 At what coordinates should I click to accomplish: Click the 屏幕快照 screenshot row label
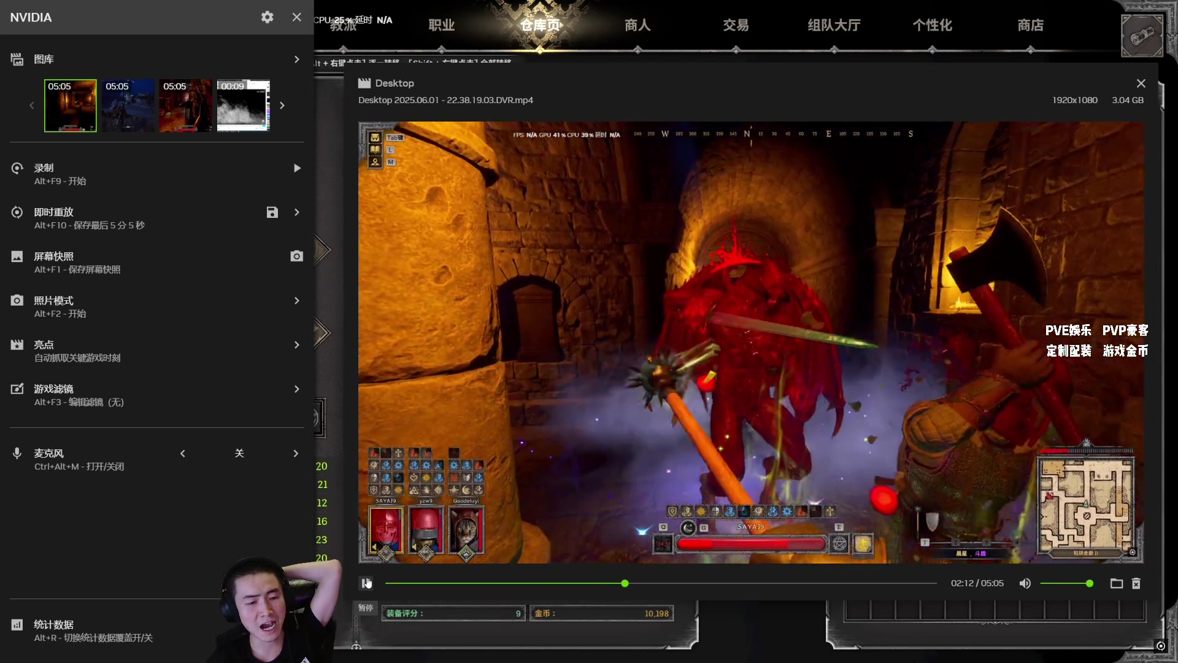pos(53,256)
